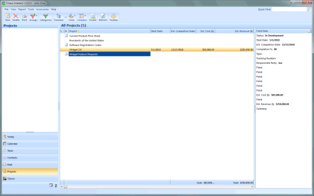
Task: Select the Widget 2.0 project row
Action: tap(157, 50)
